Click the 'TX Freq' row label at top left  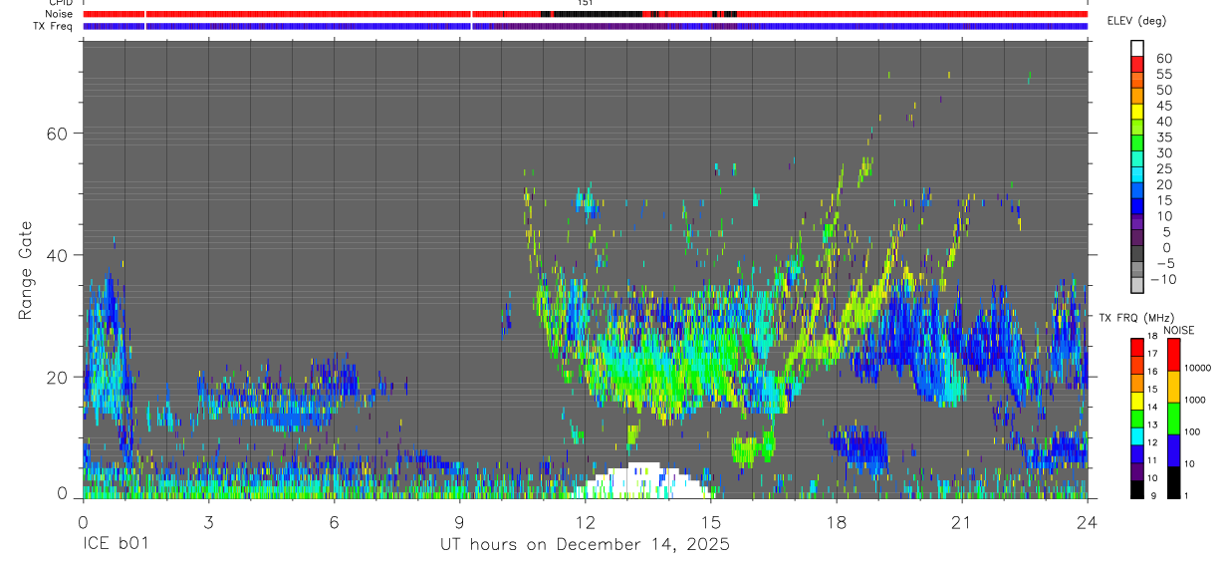tap(53, 26)
